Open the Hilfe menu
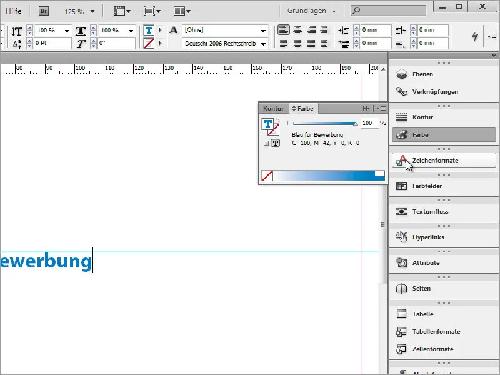 14,11
